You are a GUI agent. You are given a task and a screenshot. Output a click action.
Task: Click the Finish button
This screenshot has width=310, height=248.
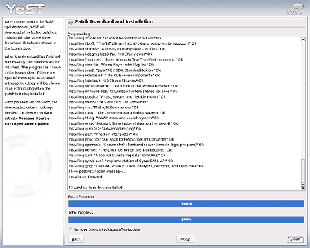pos(296,240)
